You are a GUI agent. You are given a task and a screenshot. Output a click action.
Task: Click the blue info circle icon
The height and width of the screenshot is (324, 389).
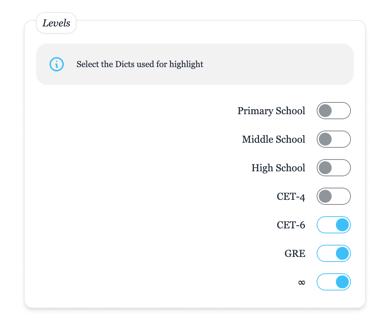[x=57, y=64]
